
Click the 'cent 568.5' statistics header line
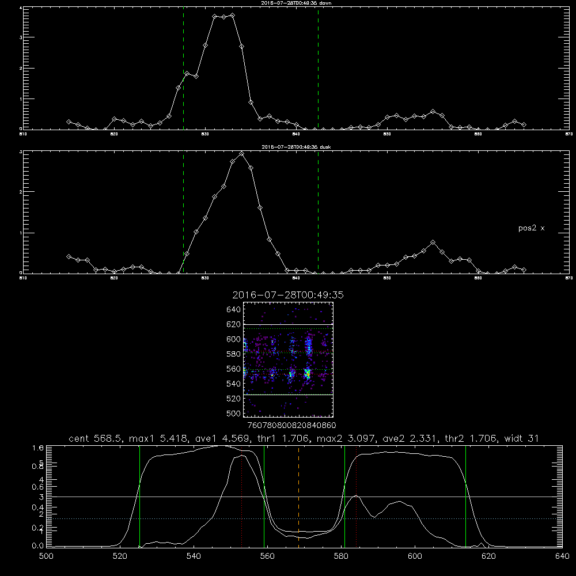[x=304, y=438]
